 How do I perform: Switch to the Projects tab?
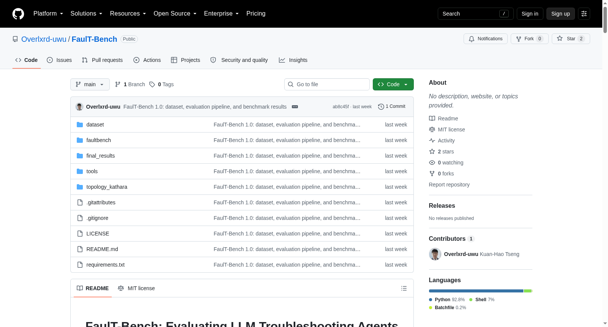click(185, 60)
